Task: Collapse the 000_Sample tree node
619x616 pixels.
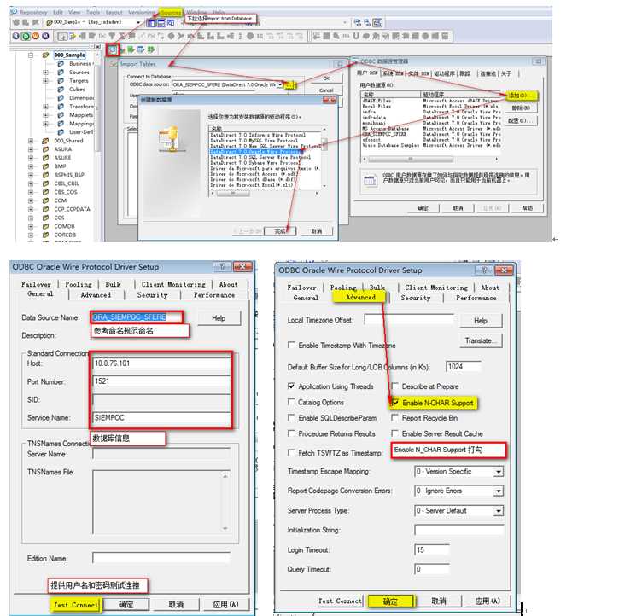Action: [31, 55]
